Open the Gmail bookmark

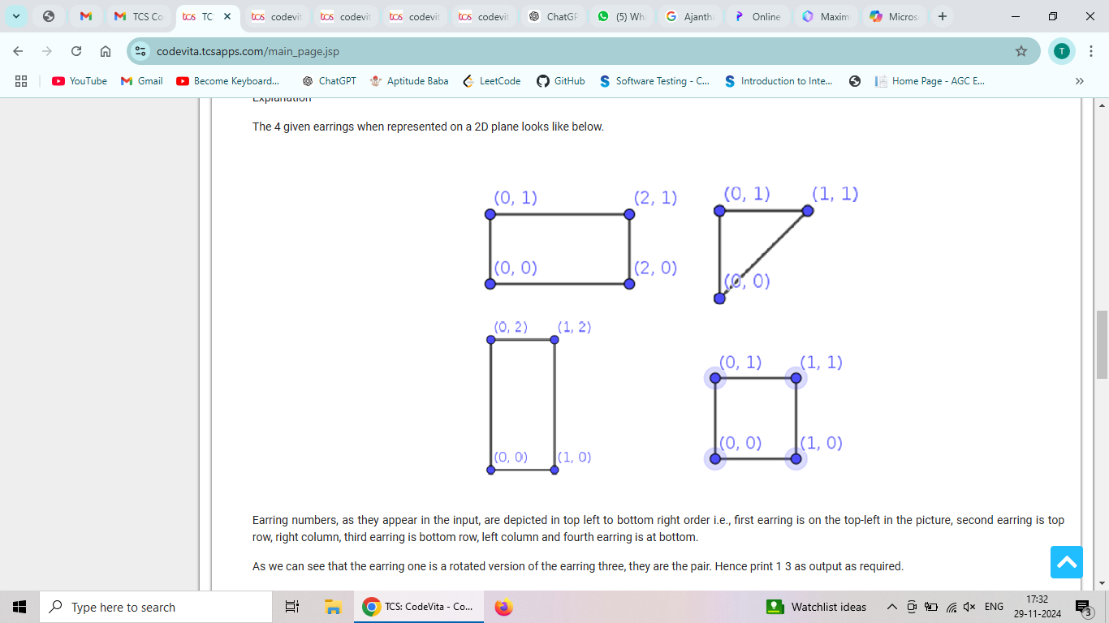tap(142, 81)
